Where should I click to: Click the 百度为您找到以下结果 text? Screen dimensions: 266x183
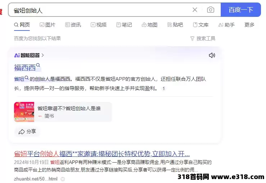pos(37,38)
